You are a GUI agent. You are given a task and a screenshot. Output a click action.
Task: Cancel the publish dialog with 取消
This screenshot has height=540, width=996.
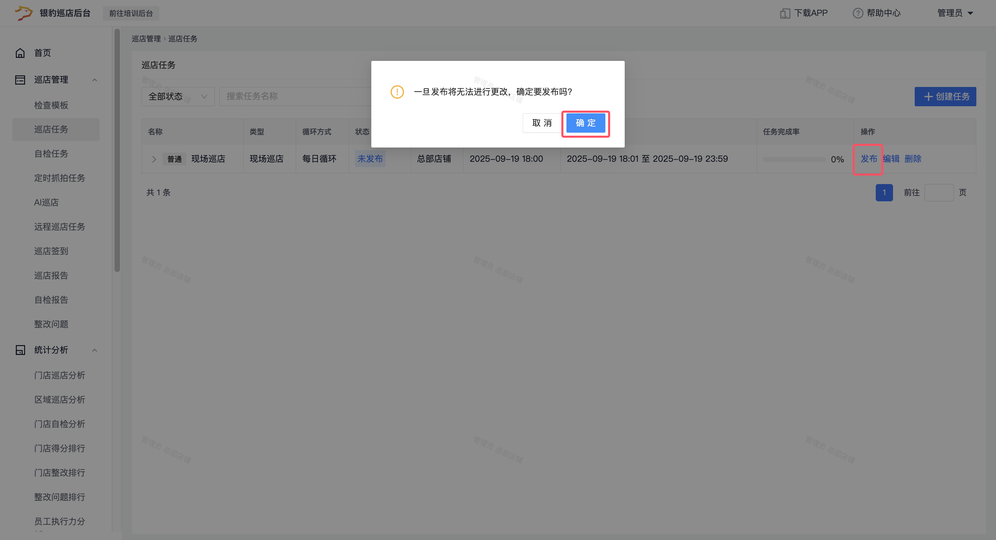point(542,123)
